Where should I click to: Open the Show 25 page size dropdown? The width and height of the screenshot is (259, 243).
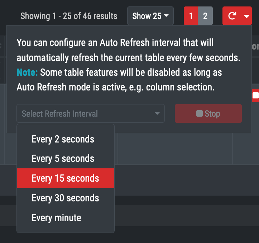pyautogui.click(x=150, y=16)
